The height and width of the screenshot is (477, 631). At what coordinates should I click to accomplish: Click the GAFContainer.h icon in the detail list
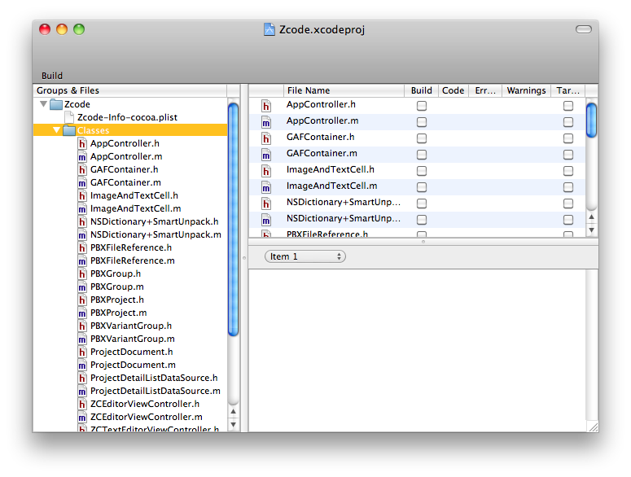point(266,138)
